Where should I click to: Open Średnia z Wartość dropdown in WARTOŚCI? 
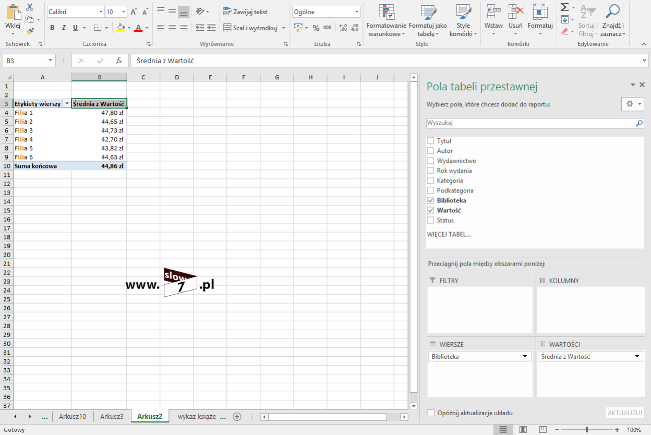(637, 356)
